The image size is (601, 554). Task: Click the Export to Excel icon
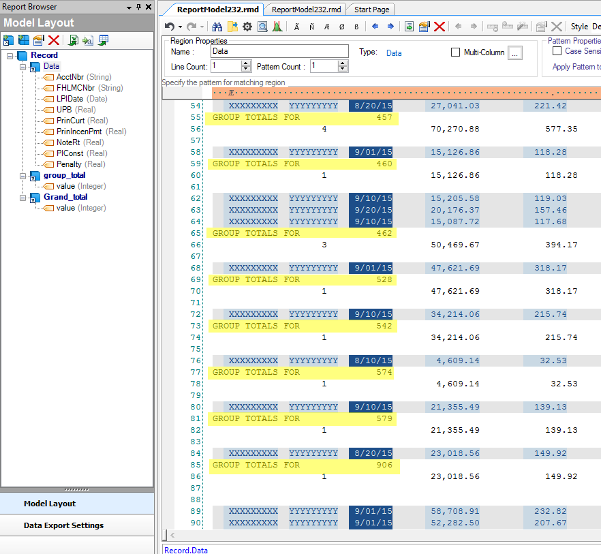[72, 41]
